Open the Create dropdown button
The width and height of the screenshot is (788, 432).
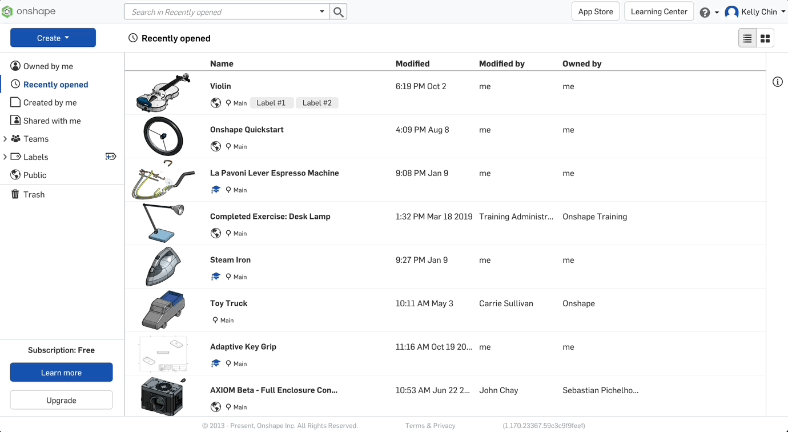click(53, 38)
